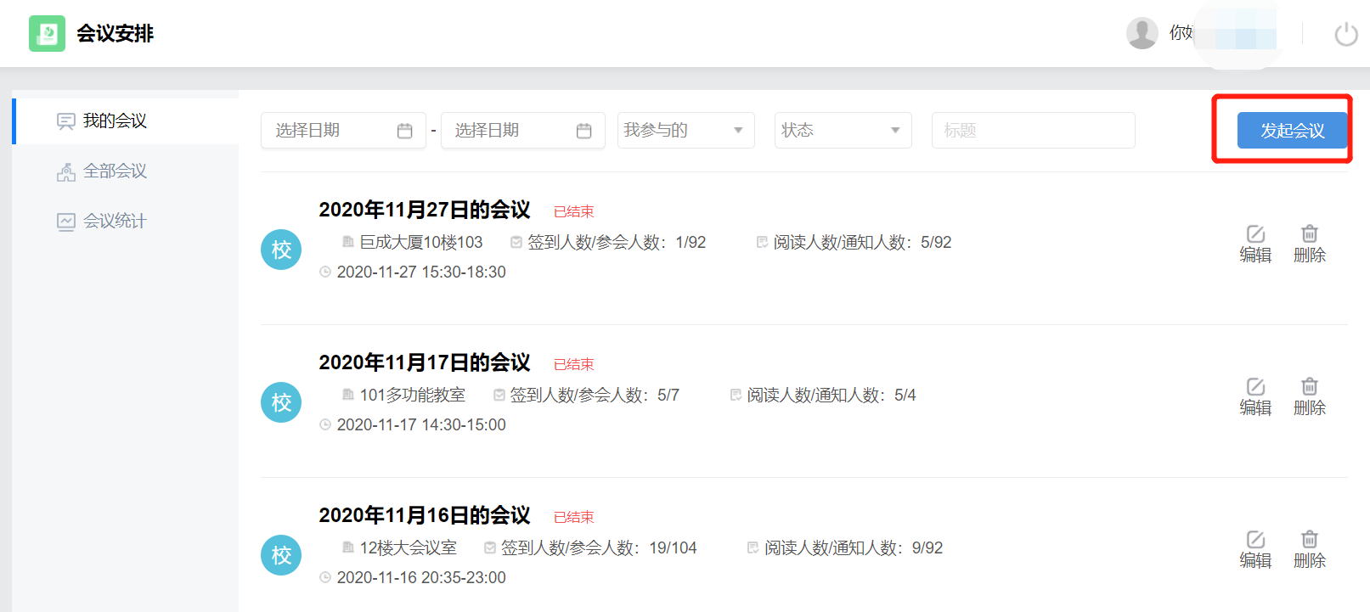This screenshot has height=612, width=1370.
Task: Open the start date picker
Action: (342, 131)
